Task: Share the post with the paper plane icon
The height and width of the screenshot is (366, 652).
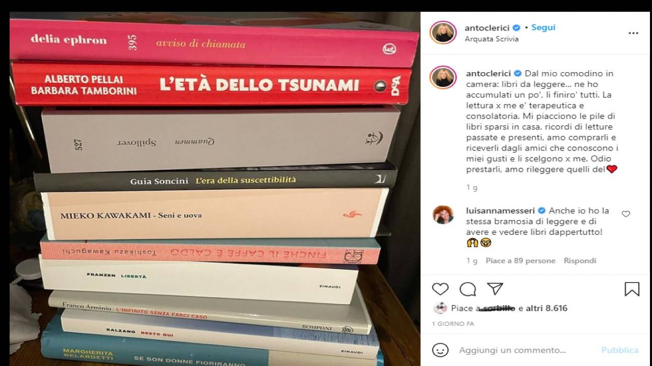Action: pyautogui.click(x=495, y=289)
